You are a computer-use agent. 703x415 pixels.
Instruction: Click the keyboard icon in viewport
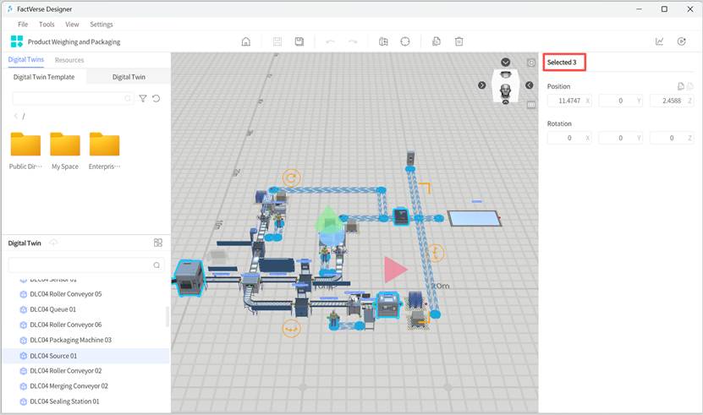pos(530,105)
